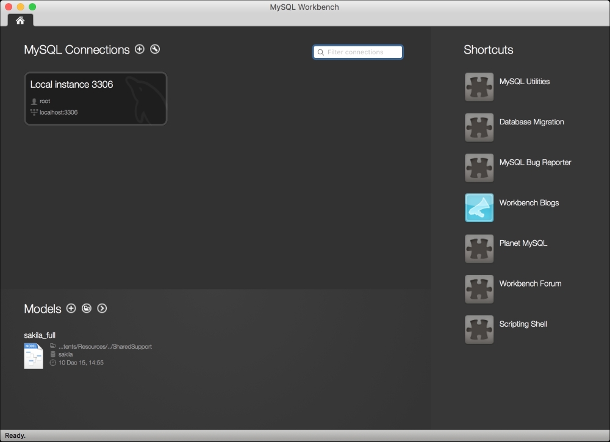Viewport: 610px width, 442px height.
Task: Click the MySQL Utilities label
Action: point(525,82)
